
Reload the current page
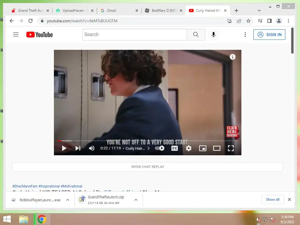click(30, 21)
